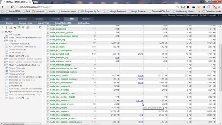Click the browser address bar
The width and height of the screenshot is (222, 125).
(96, 7)
